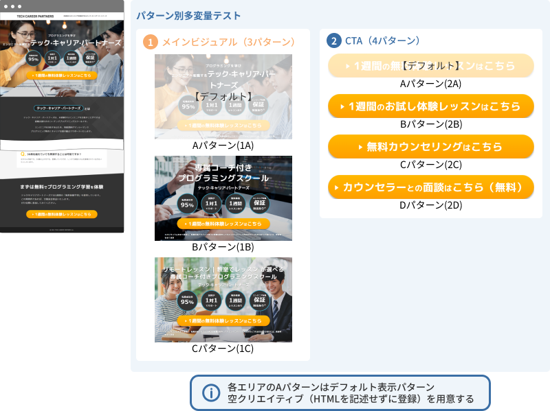This screenshot has height=411, width=550.
Task: Click the Cパターン(2C) caption
Action: tap(431, 165)
